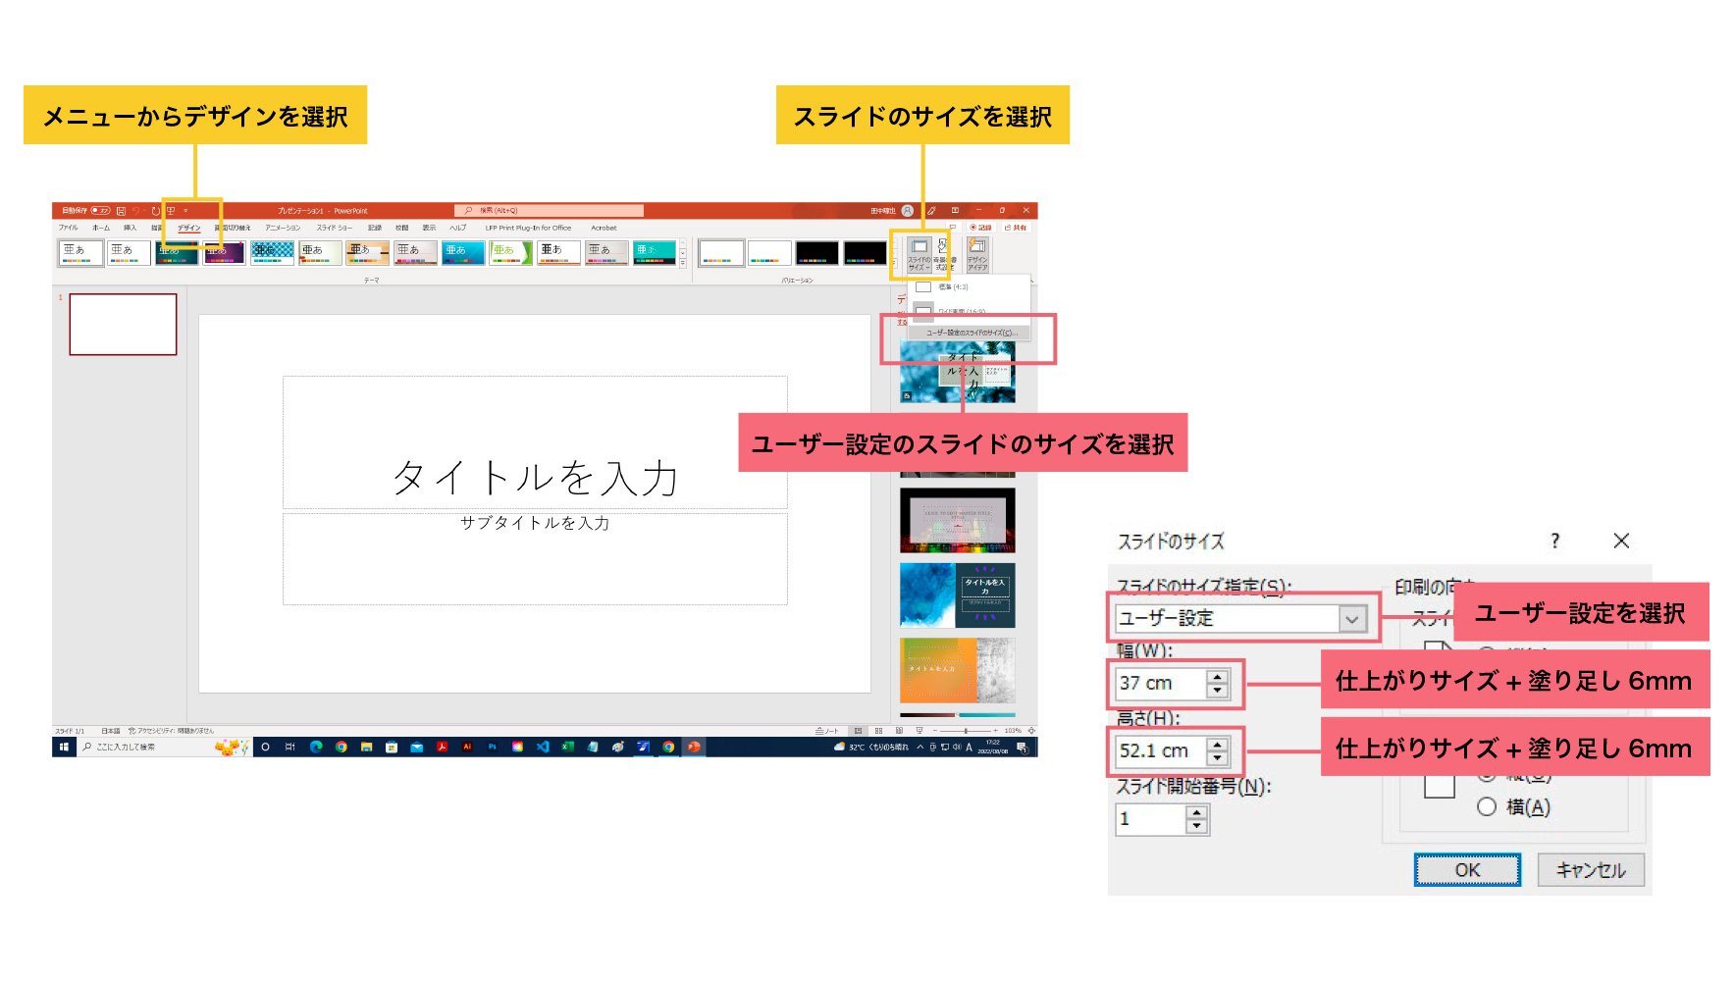Open the アニメーション ribbon tab
This screenshot has width=1735, height=981.
pos(283,228)
